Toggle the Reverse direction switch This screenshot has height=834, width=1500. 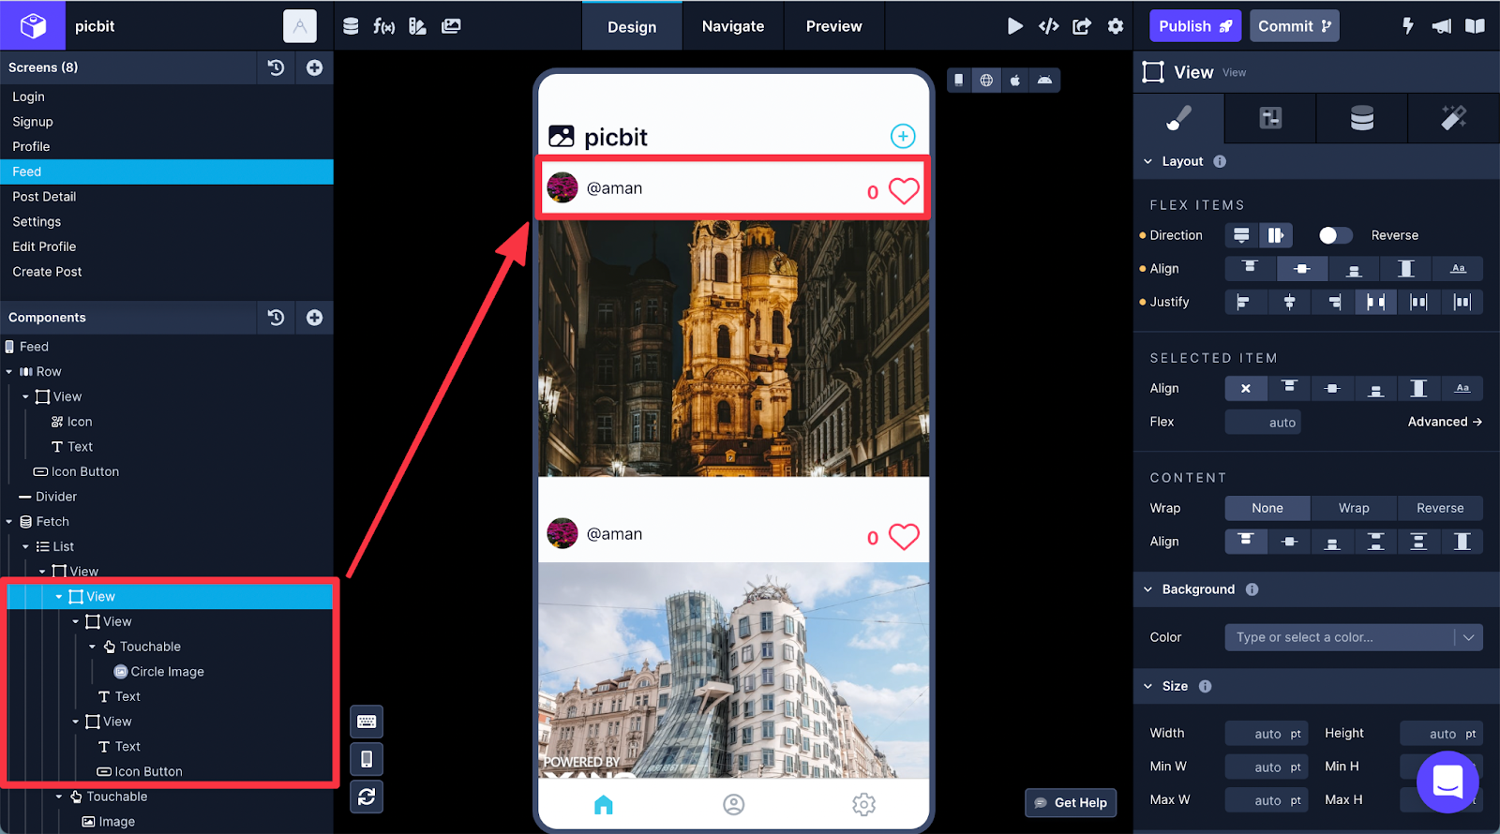pyautogui.click(x=1334, y=235)
